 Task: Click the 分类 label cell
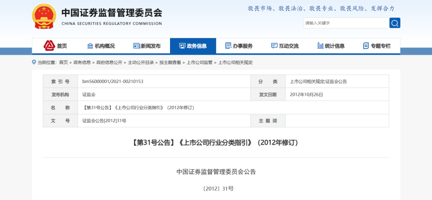[268, 81]
